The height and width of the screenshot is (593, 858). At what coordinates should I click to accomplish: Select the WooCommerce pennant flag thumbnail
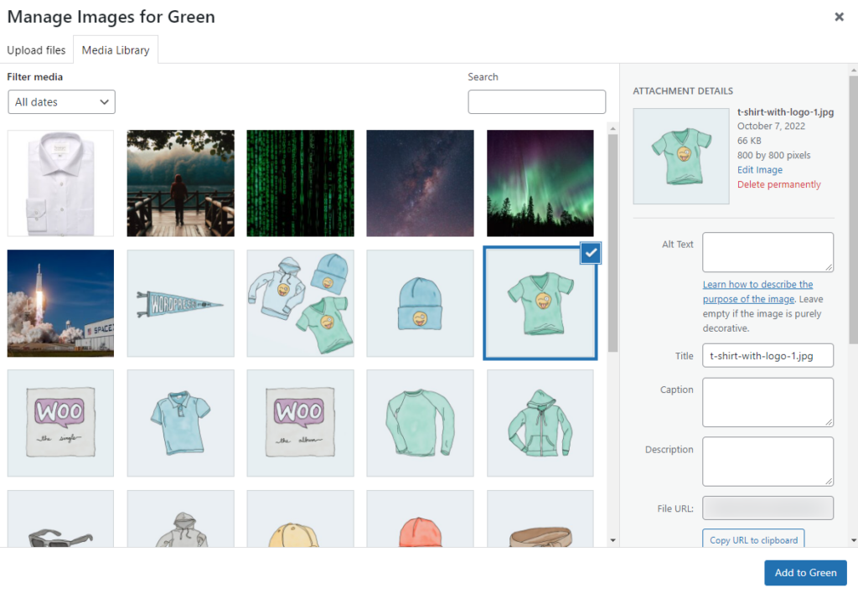coord(180,302)
